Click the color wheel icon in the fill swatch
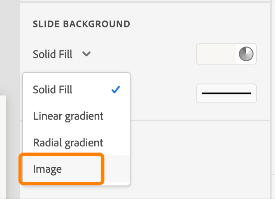 246,54
